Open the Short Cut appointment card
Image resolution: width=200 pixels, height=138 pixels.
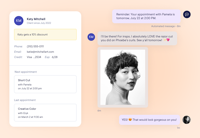(45, 84)
